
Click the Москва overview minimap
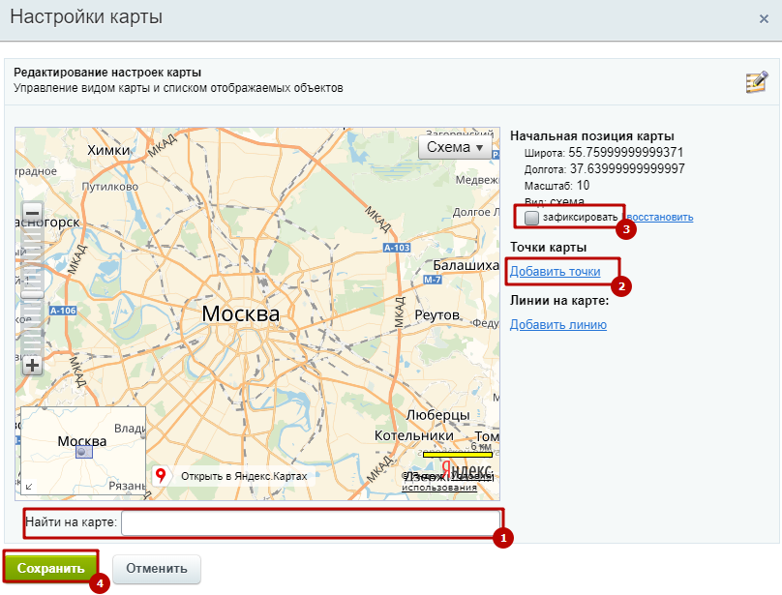83,450
